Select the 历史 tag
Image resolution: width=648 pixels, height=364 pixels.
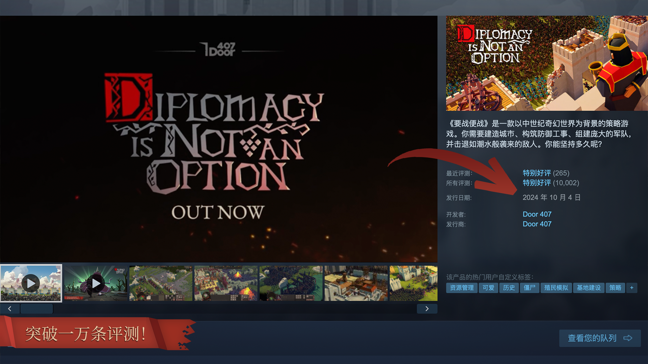509,288
